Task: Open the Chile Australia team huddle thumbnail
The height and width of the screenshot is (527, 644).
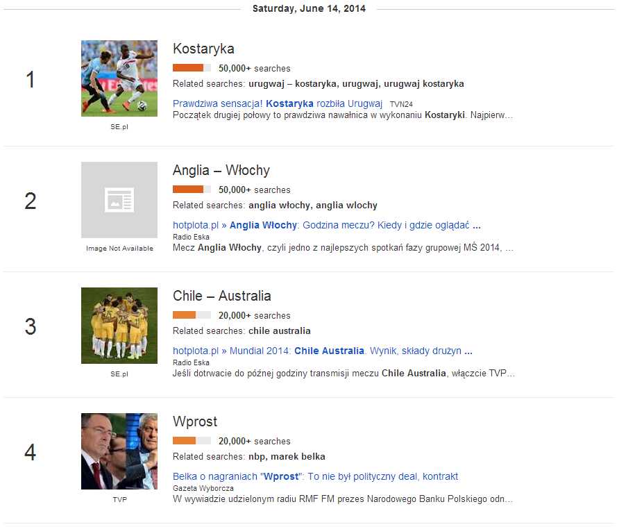Action: pyautogui.click(x=119, y=326)
